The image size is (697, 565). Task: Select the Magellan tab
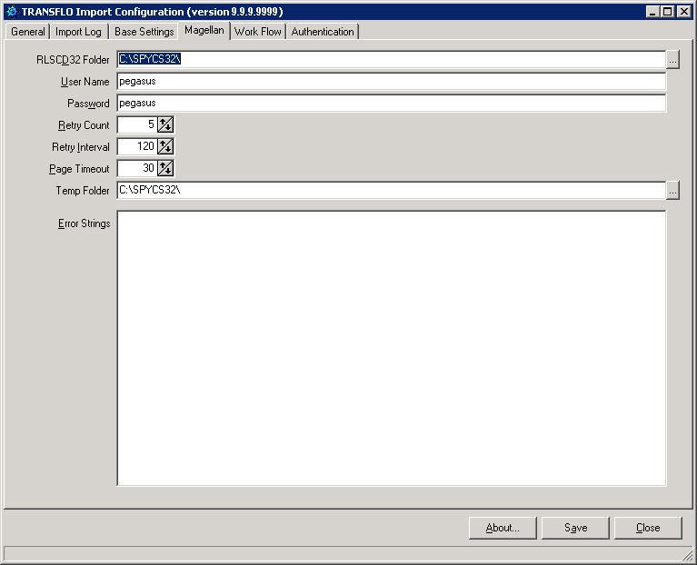(204, 30)
